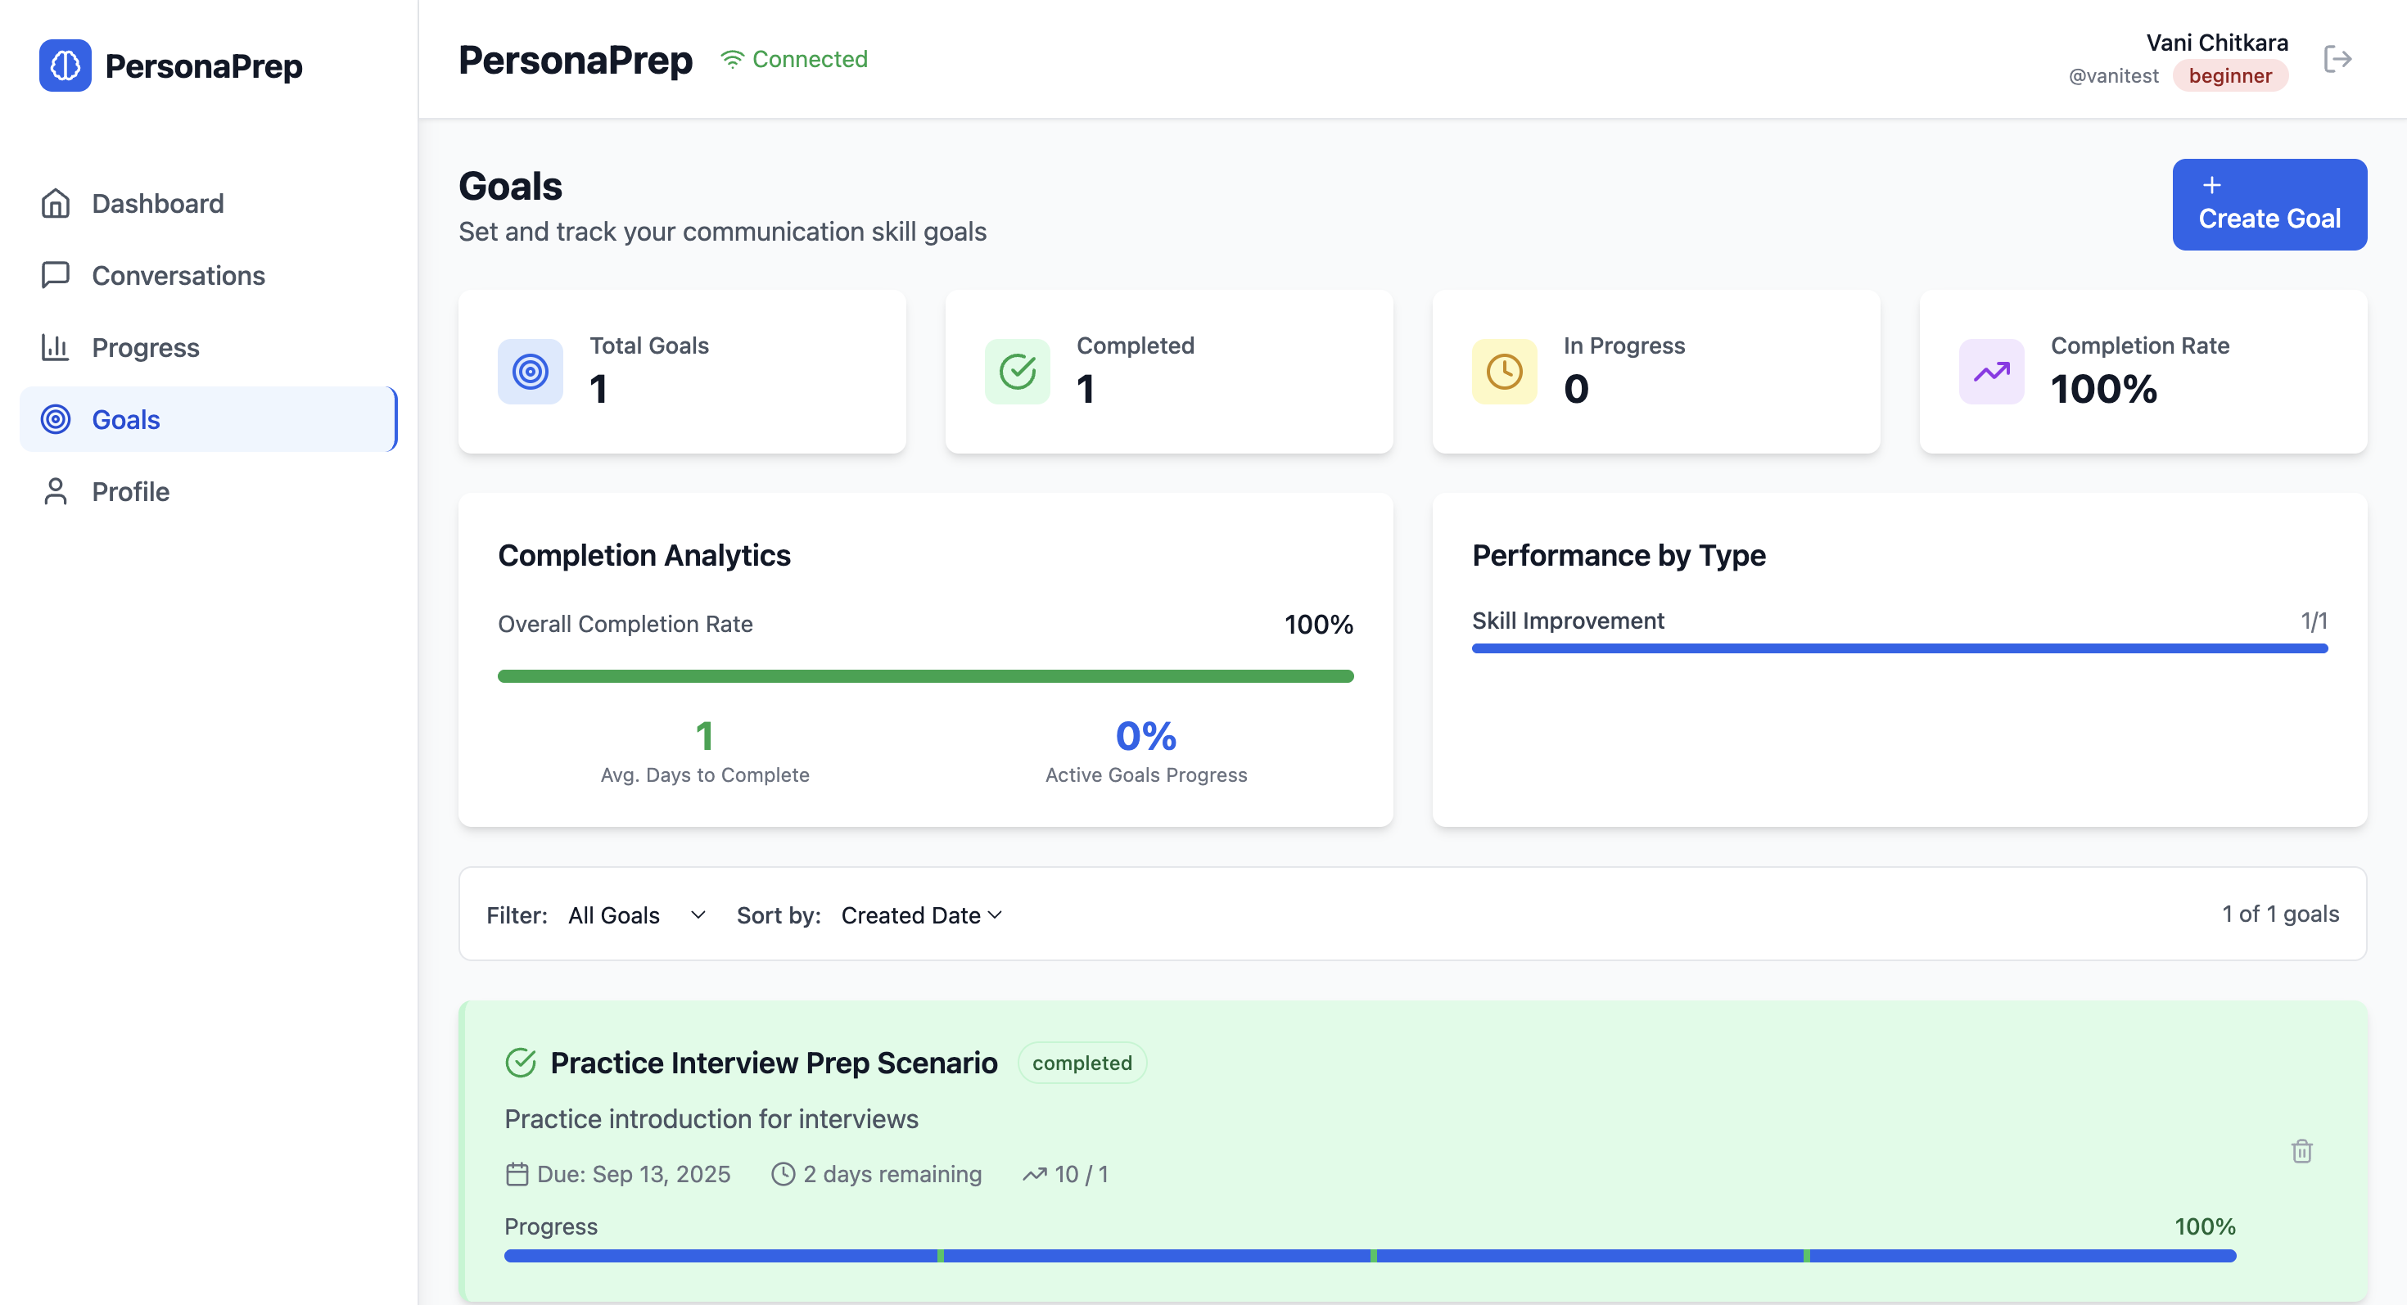
Task: Click the Total Goals target icon
Action: 530,372
